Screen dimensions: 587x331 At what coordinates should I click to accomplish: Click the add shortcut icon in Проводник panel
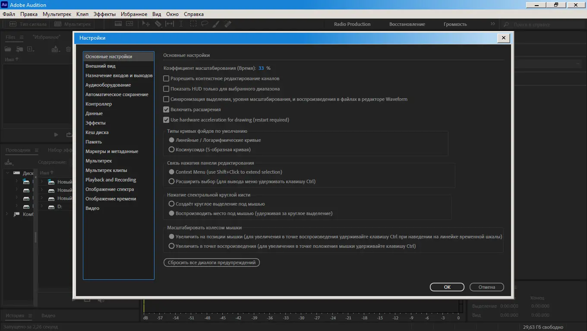[9, 162]
